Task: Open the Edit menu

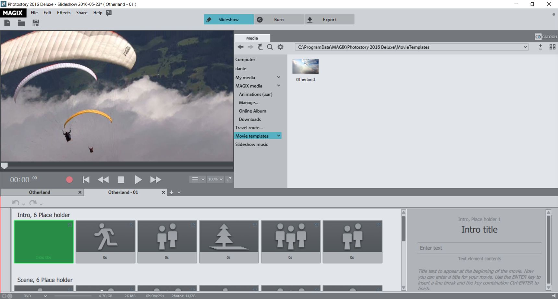Action: coord(47,13)
